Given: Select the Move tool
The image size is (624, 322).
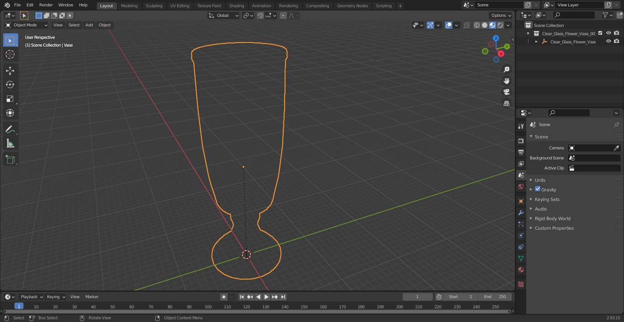Looking at the screenshot, I should click(10, 70).
